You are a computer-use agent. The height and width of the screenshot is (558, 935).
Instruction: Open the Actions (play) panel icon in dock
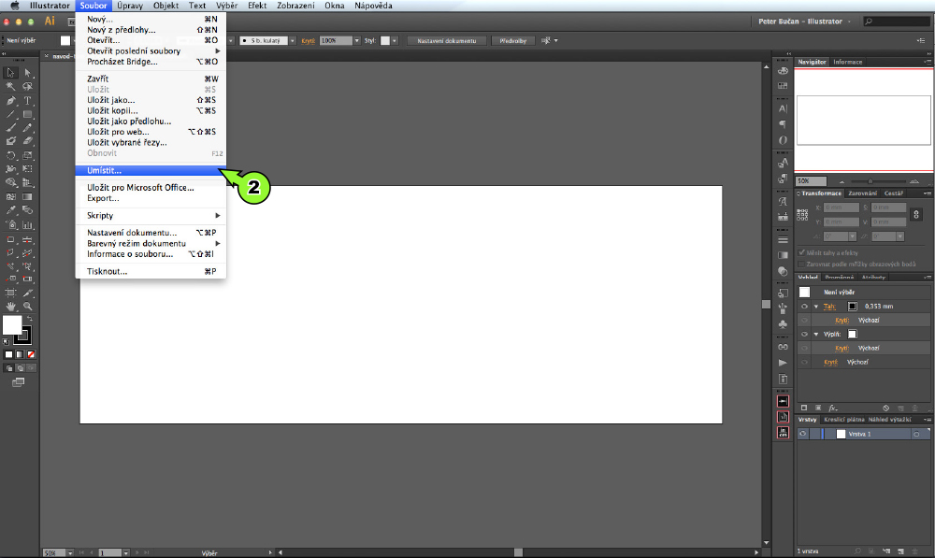click(783, 363)
